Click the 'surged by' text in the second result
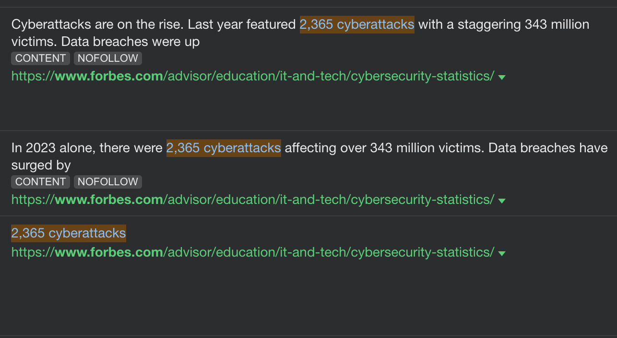This screenshot has width=617, height=338. tap(41, 166)
